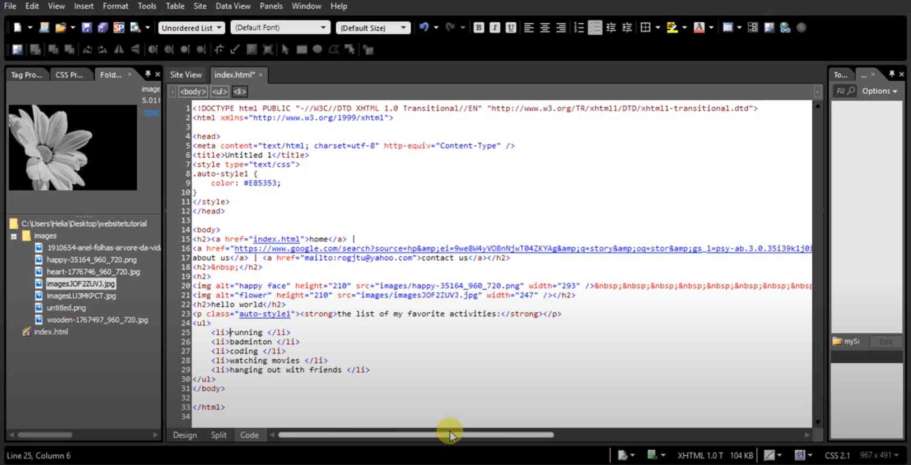Screen dimensions: 911x465
Task: Click the Save All icon
Action: [103, 28]
